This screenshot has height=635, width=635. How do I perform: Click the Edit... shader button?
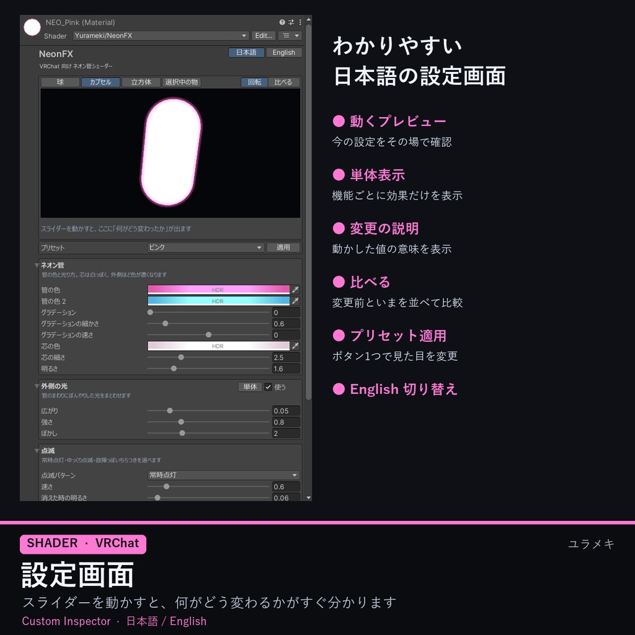[263, 35]
